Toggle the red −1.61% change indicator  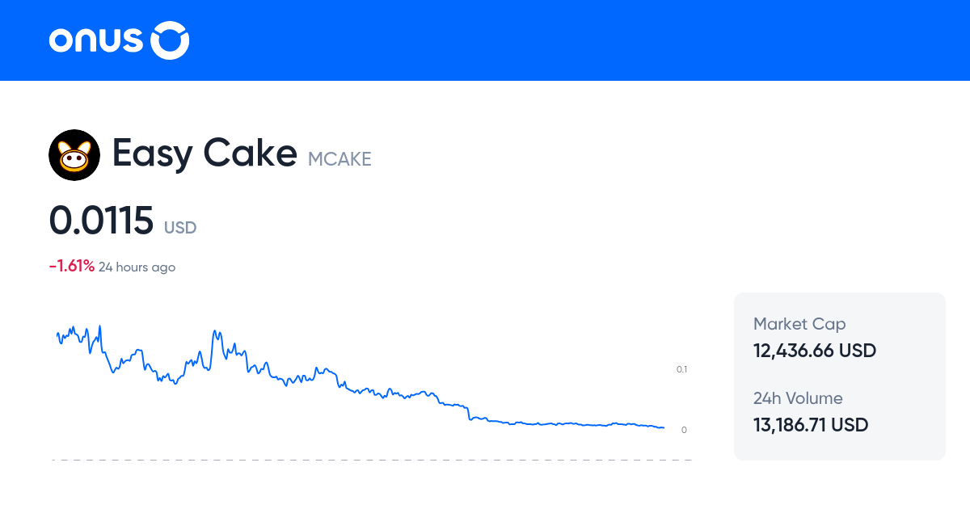(70, 265)
